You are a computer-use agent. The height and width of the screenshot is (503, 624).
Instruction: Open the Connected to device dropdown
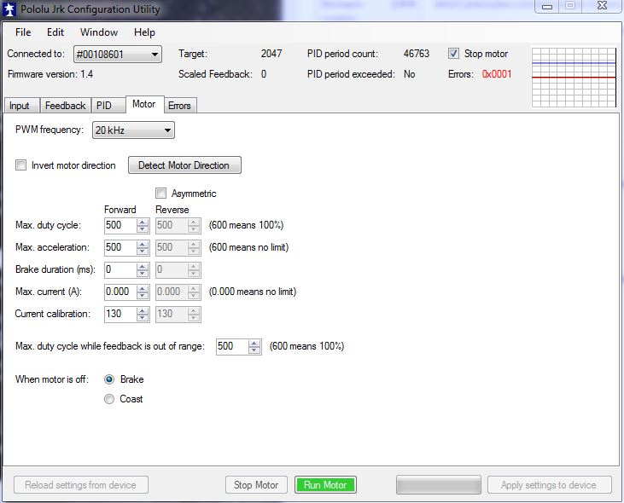coord(118,54)
